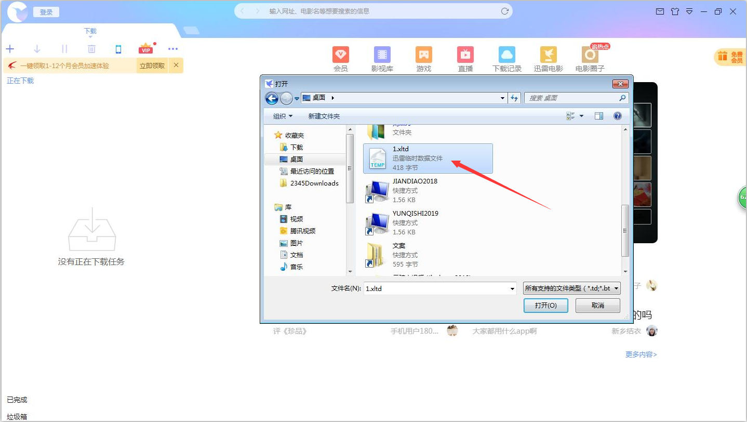Click the Xunlei bird logo

click(x=17, y=11)
